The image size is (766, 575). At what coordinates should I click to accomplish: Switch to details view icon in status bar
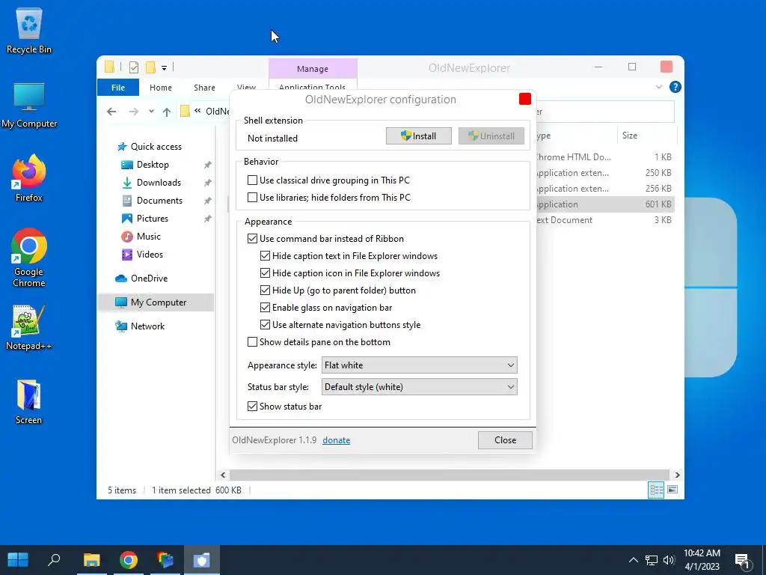click(656, 490)
